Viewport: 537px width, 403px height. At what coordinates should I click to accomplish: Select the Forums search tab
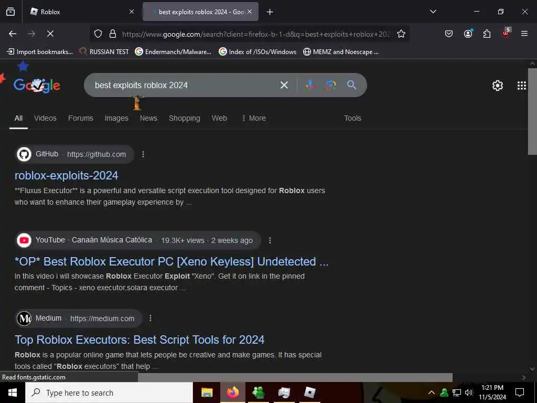click(80, 118)
